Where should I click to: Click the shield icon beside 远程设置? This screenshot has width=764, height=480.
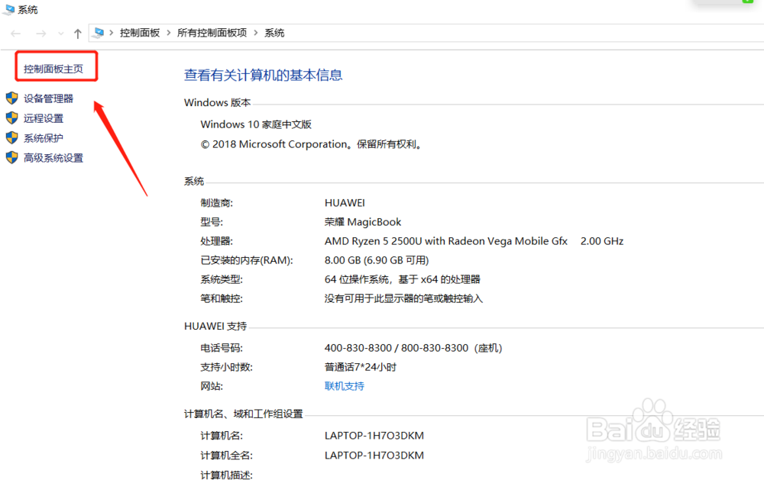coord(11,118)
